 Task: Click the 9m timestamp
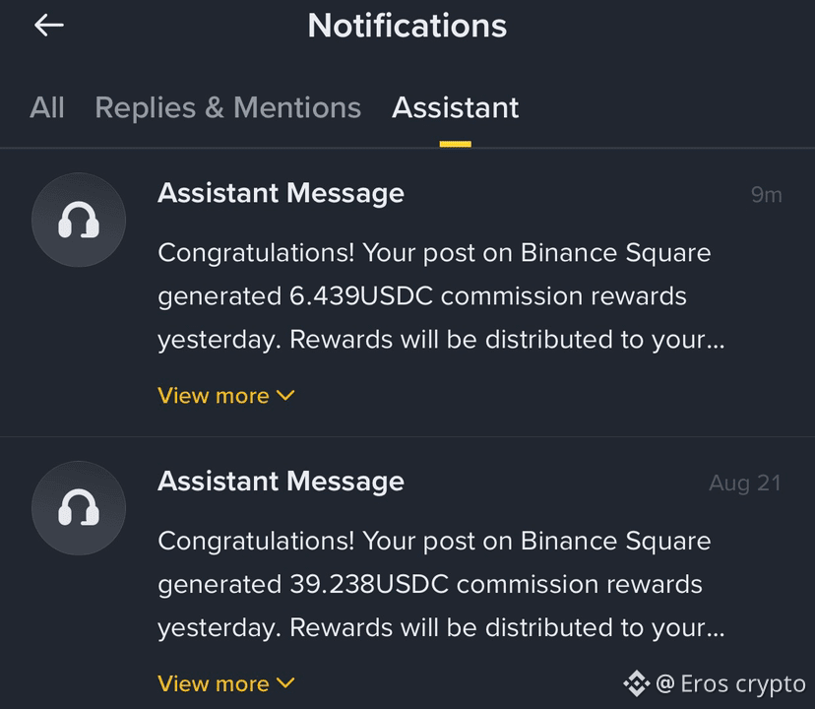coord(767,195)
